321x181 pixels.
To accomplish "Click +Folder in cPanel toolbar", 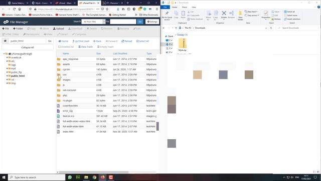I will point(18,29).
